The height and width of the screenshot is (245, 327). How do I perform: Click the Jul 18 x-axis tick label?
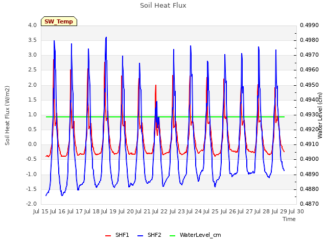92,211
